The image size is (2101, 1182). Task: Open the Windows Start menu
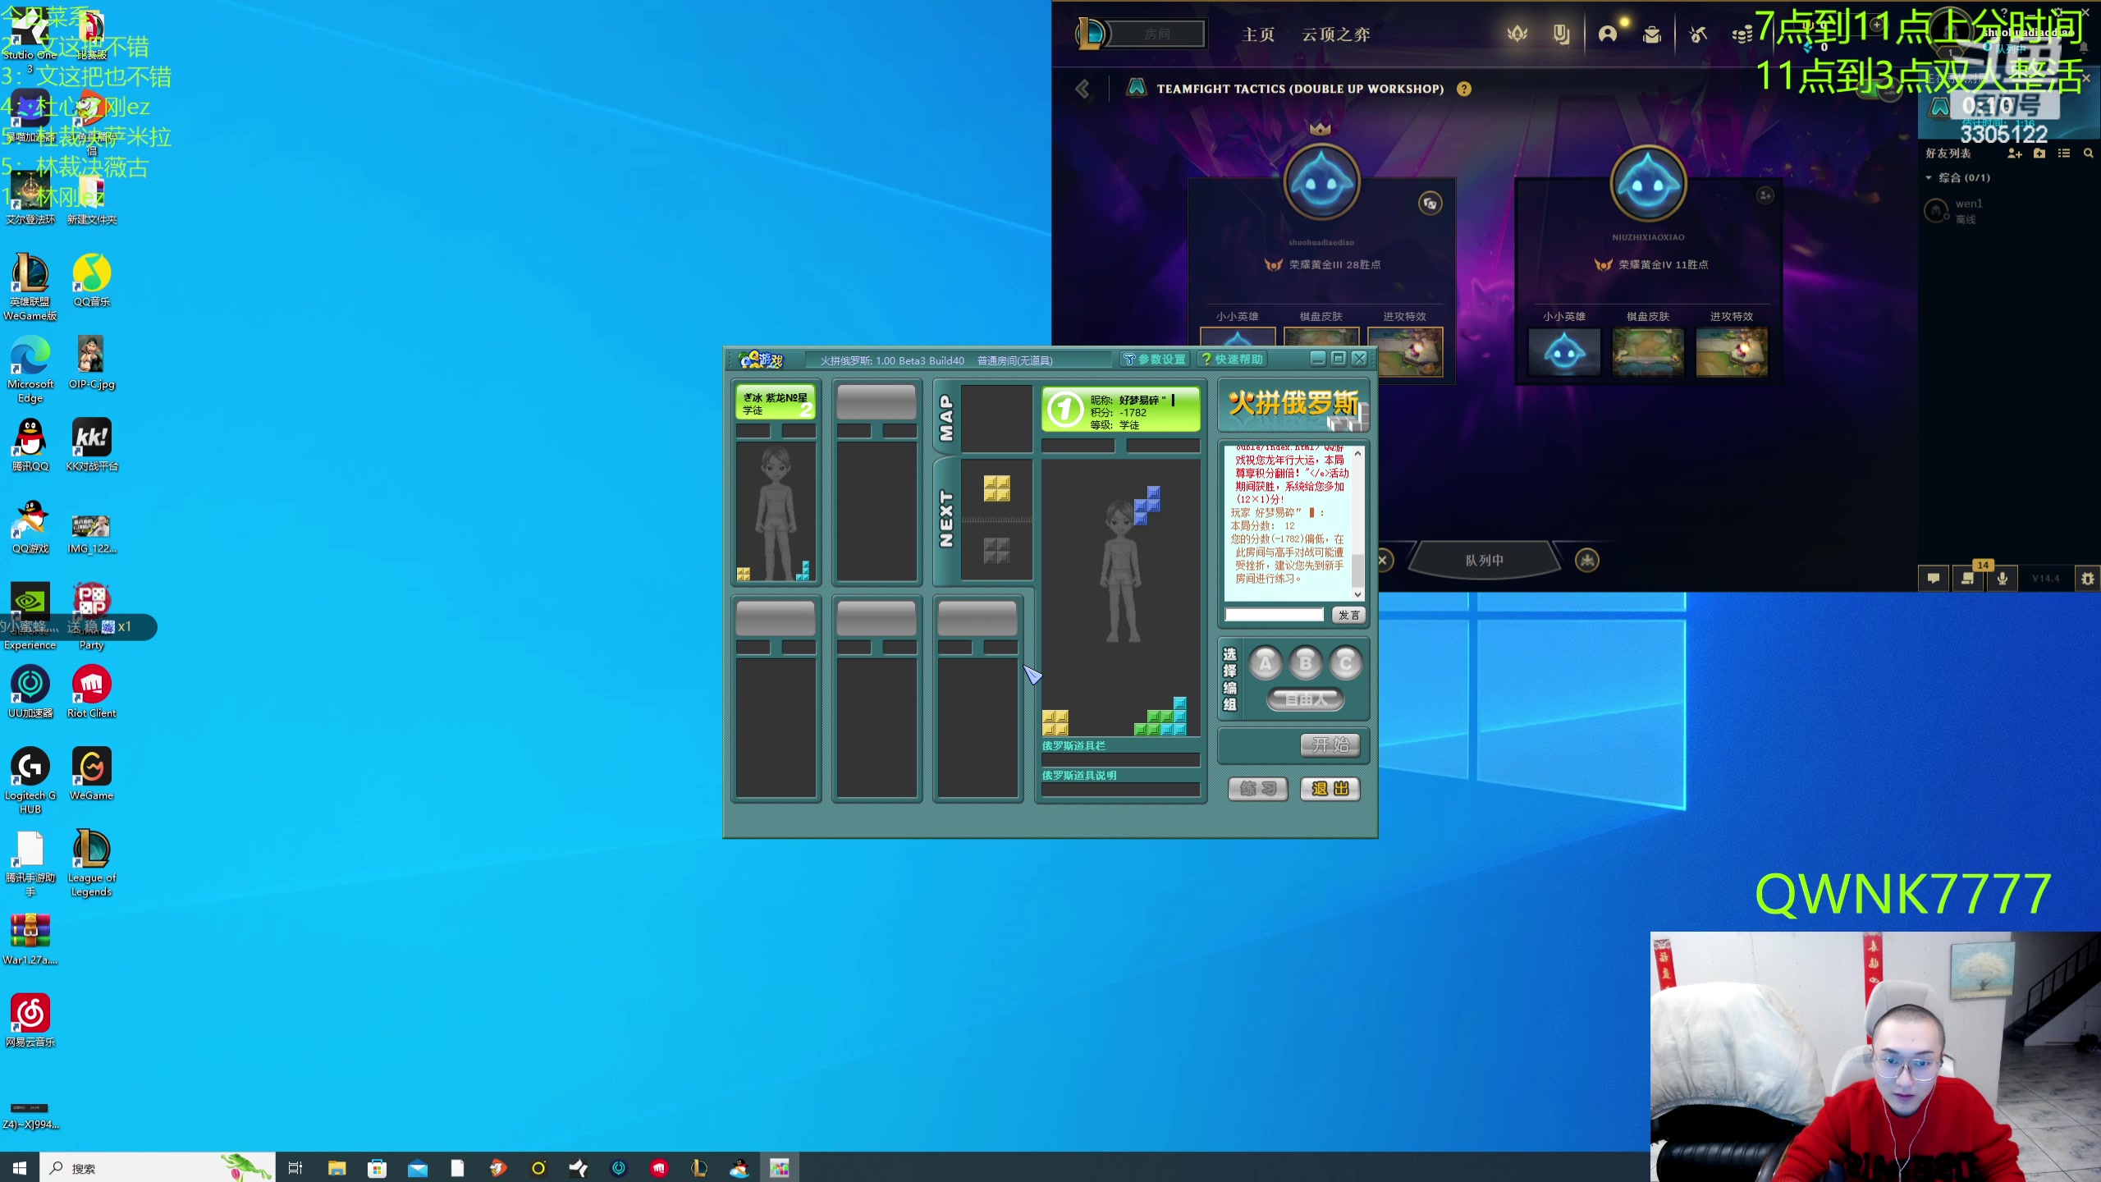[20, 1167]
